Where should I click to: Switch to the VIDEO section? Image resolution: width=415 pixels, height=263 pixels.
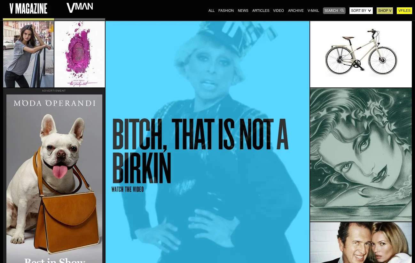pyautogui.click(x=278, y=11)
